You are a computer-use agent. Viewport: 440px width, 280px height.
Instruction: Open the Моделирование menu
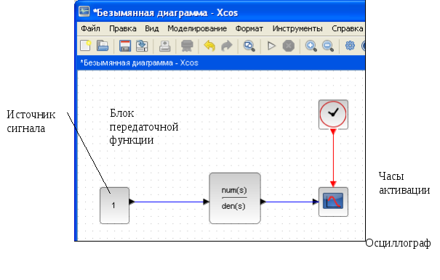197,28
